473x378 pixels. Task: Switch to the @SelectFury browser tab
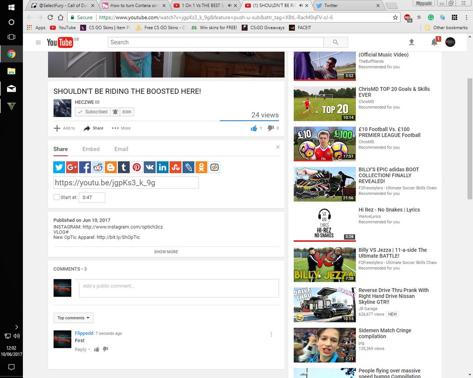pyautogui.click(x=63, y=6)
